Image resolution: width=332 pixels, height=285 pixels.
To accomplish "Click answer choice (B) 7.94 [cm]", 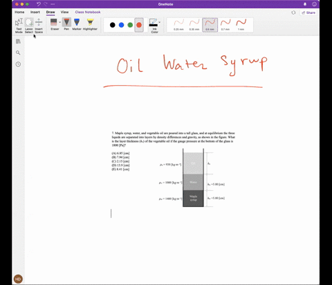I will (x=120, y=157).
